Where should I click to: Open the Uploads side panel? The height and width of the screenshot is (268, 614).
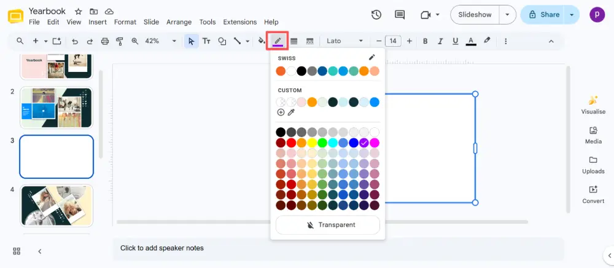point(593,165)
